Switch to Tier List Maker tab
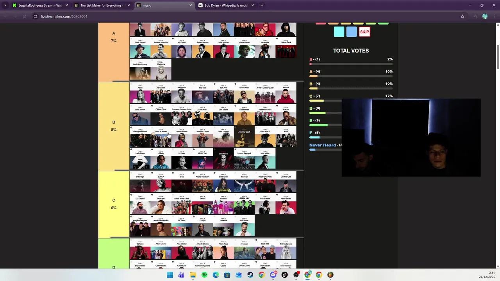Viewport: 500px width, 281px height. [102, 5]
